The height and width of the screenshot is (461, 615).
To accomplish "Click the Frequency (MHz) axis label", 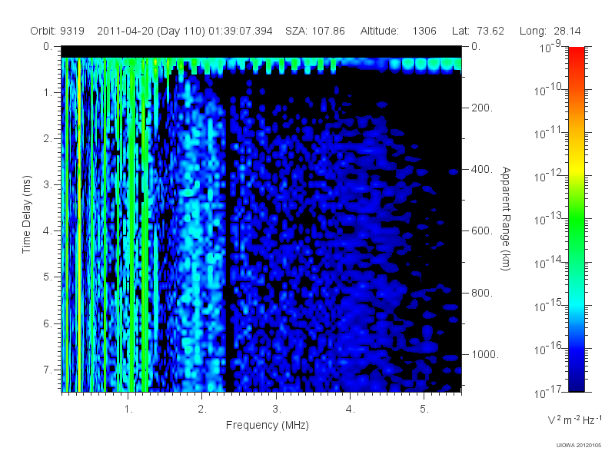I will click(267, 425).
